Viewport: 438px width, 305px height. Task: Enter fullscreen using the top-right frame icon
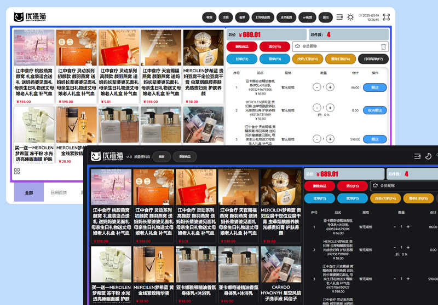[x=387, y=17]
